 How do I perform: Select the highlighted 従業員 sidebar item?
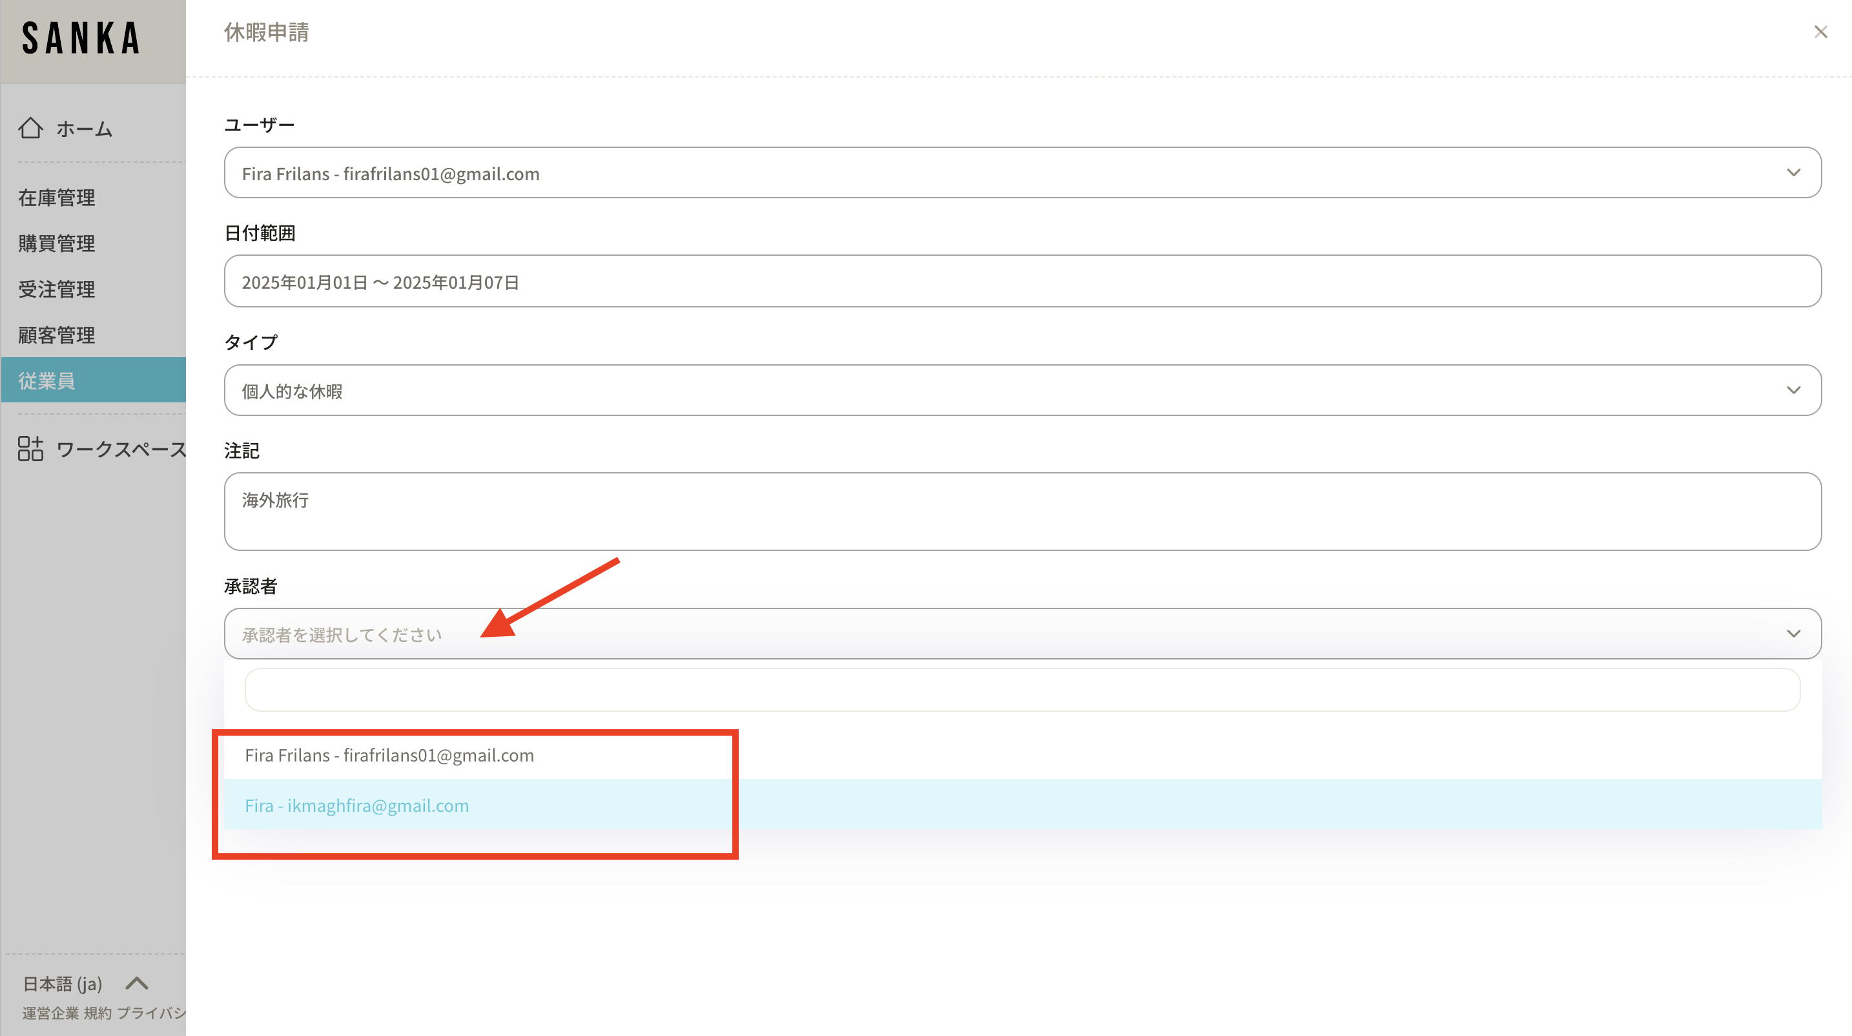[47, 380]
